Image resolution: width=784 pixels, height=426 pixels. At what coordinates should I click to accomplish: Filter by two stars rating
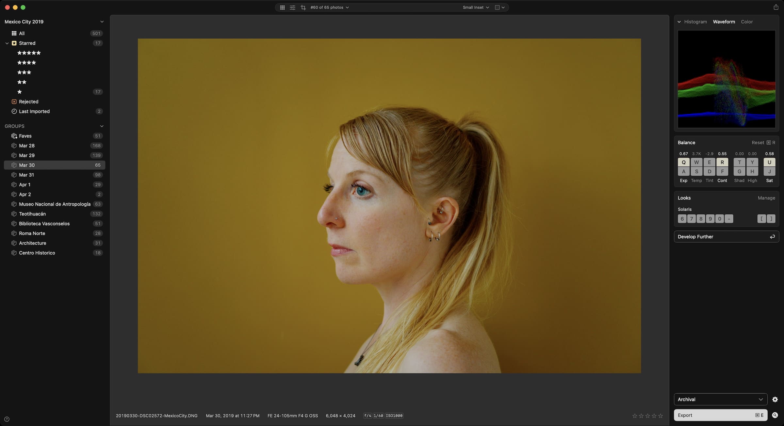22,82
